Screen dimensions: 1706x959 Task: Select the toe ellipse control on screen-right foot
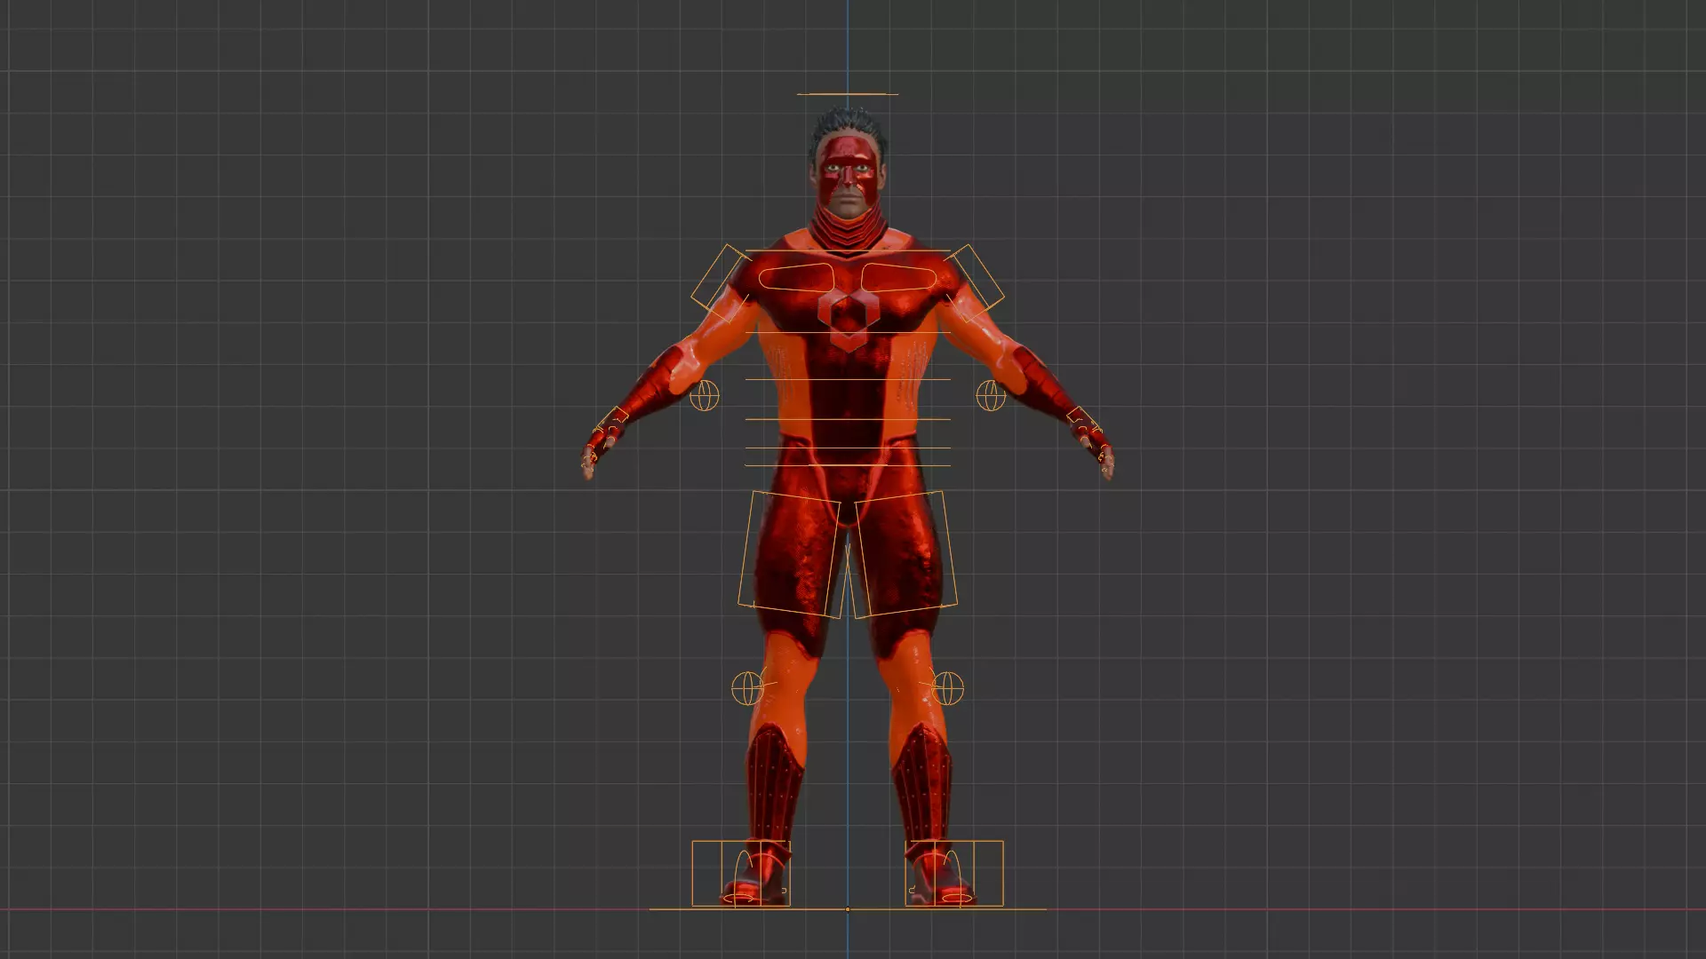click(956, 899)
